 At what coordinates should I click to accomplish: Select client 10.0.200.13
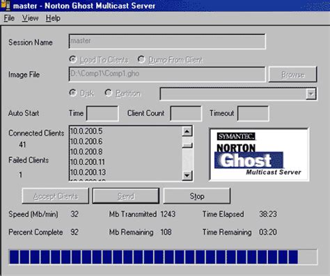(x=125, y=172)
